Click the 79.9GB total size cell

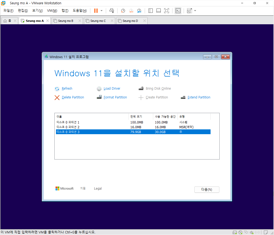pyautogui.click(x=136, y=132)
